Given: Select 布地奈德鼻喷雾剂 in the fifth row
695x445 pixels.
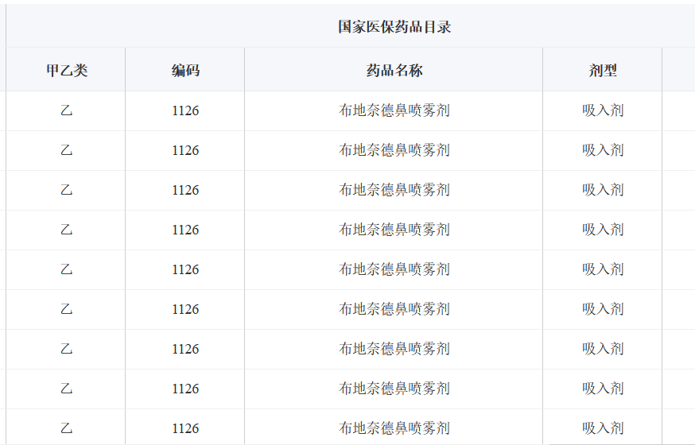Looking at the screenshot, I should (394, 269).
